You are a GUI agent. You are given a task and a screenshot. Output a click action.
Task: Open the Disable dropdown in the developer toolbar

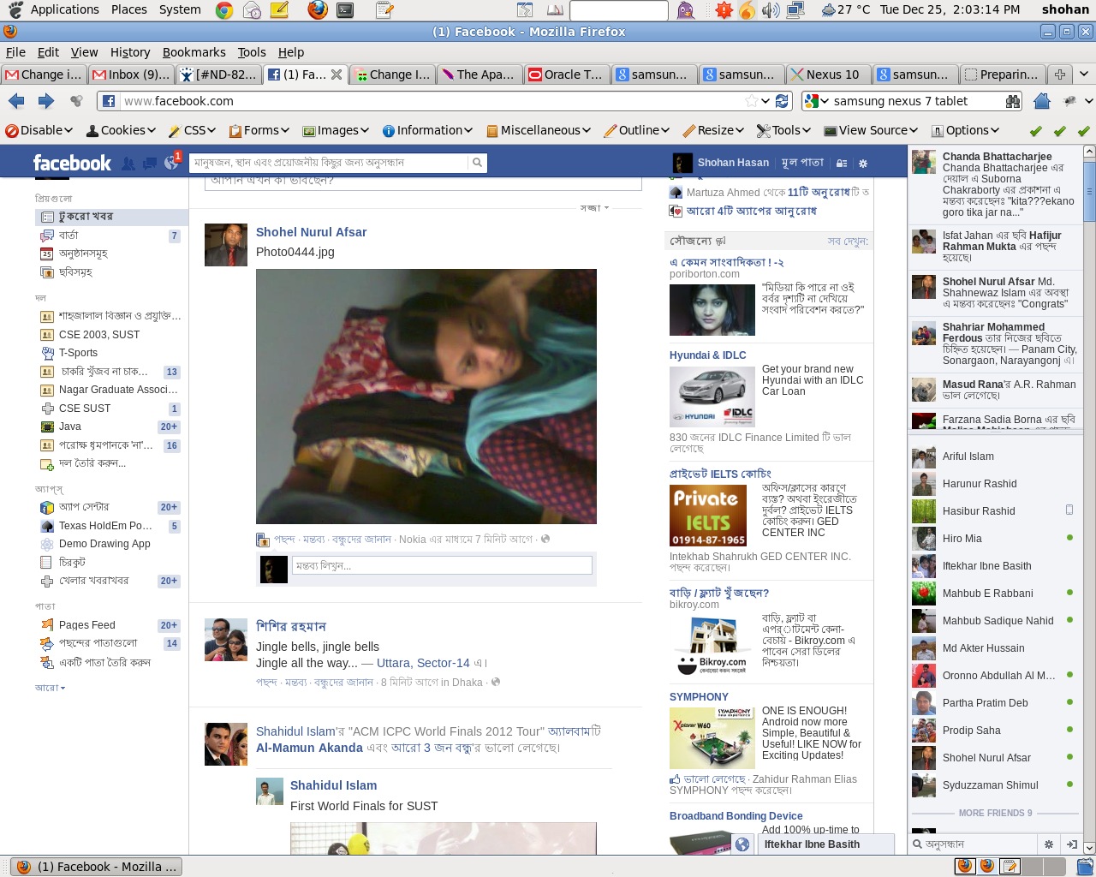(39, 130)
